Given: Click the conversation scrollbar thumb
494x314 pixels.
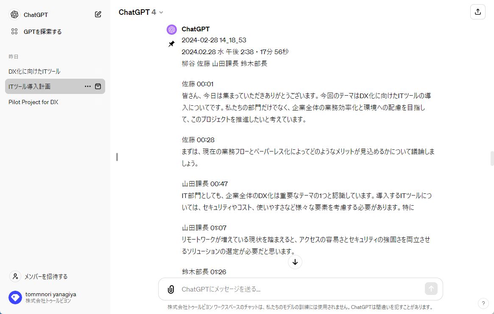Looking at the screenshot, I should coord(492,158).
